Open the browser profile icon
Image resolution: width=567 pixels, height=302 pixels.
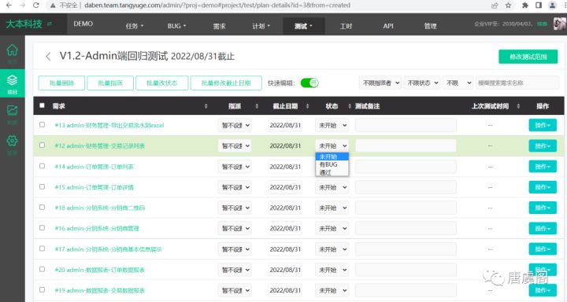coord(552,5)
